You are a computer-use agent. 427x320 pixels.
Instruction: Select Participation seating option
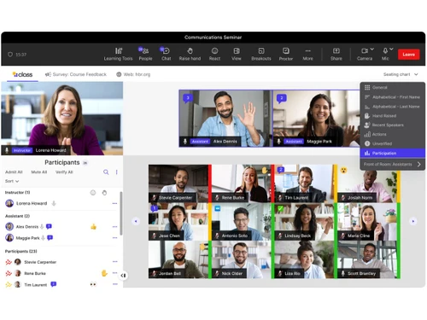(393, 153)
